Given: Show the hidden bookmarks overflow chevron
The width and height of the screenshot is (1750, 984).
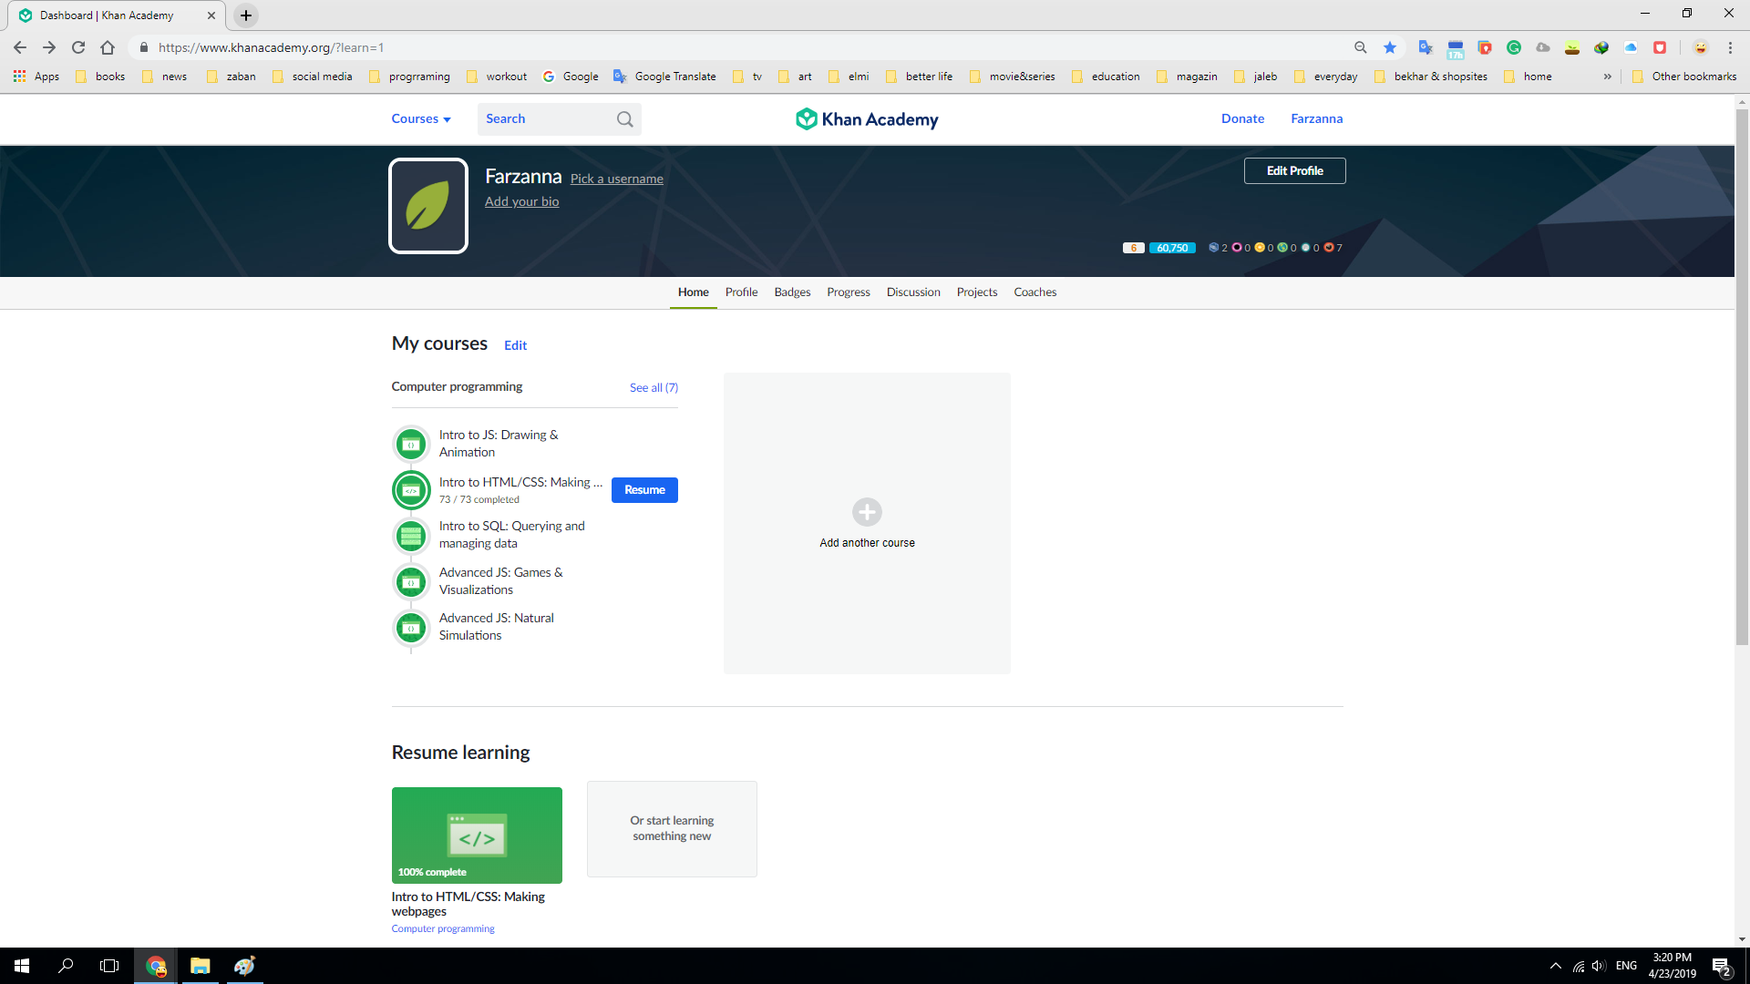Looking at the screenshot, I should (1608, 77).
